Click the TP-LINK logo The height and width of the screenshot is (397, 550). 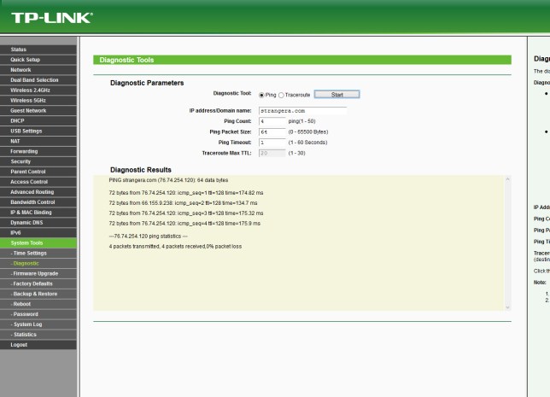point(51,17)
